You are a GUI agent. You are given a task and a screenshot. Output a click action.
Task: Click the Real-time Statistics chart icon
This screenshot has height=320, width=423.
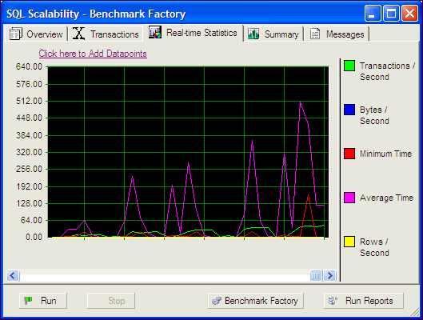point(155,32)
